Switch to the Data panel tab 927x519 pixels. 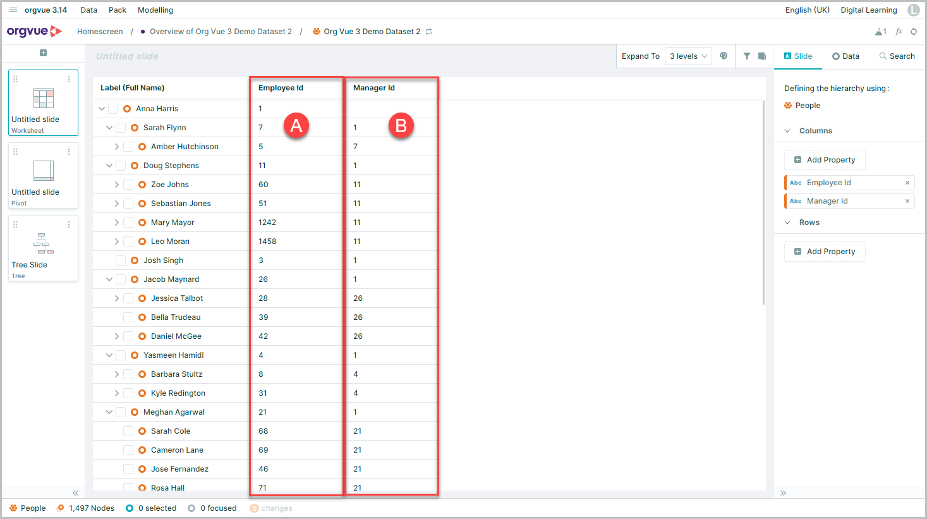coord(845,56)
